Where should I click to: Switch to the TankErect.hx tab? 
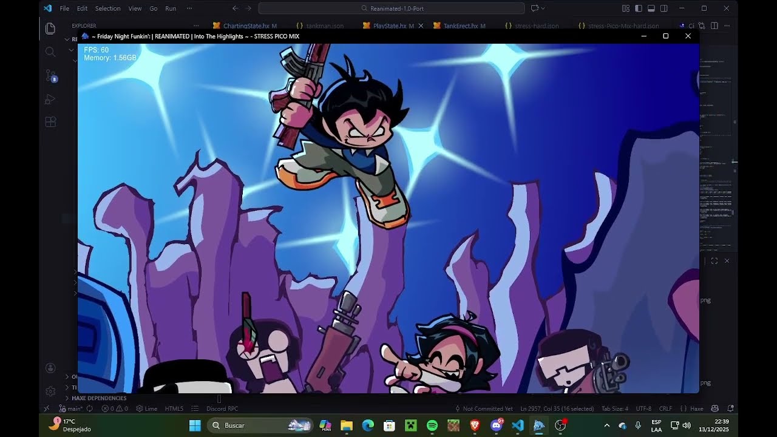point(461,26)
